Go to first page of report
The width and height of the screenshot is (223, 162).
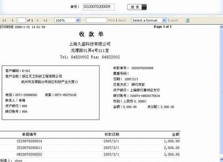coord(4,21)
